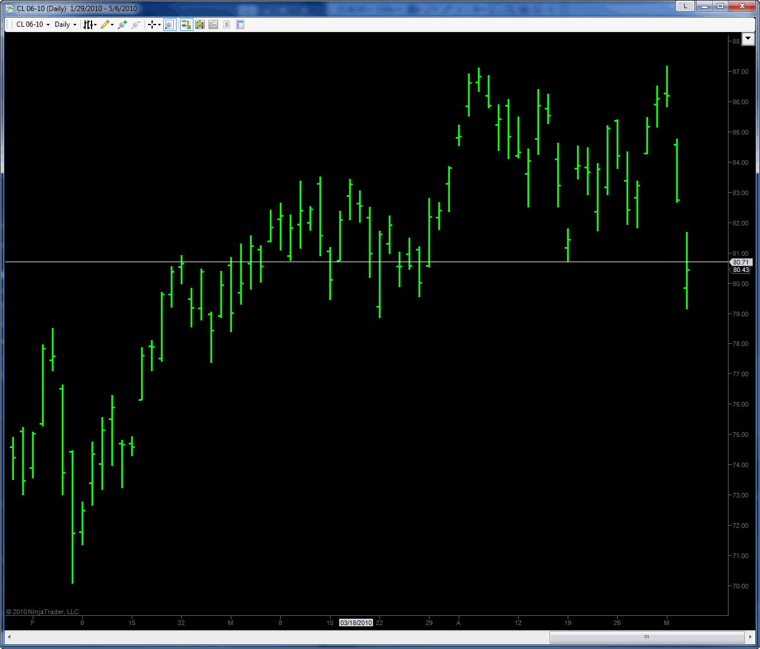
Task: Click the zoom out magnifier icon
Action: (136, 24)
